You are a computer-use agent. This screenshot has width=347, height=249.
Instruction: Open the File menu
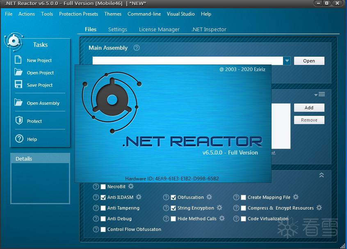(x=9, y=14)
